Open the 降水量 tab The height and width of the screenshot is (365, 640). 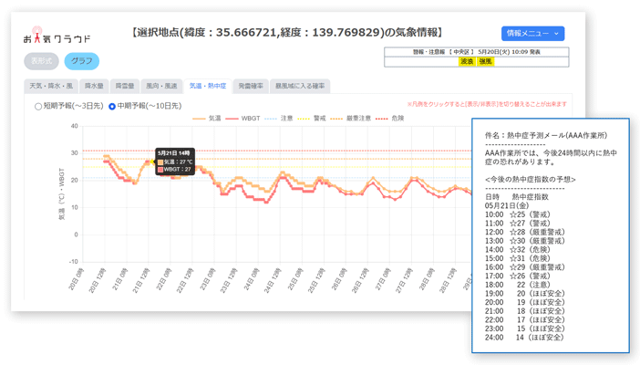[94, 86]
